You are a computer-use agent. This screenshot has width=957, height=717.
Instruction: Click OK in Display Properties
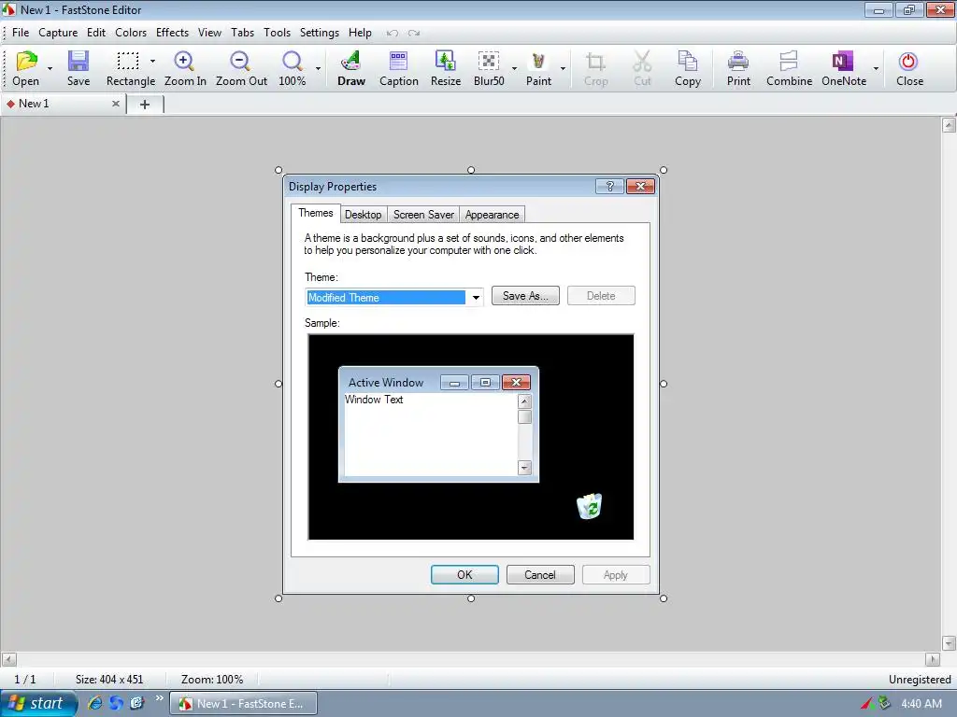(464, 575)
